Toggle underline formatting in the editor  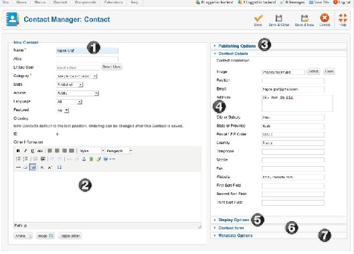coord(33,151)
